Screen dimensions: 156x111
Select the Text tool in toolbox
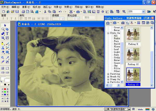click(7, 33)
